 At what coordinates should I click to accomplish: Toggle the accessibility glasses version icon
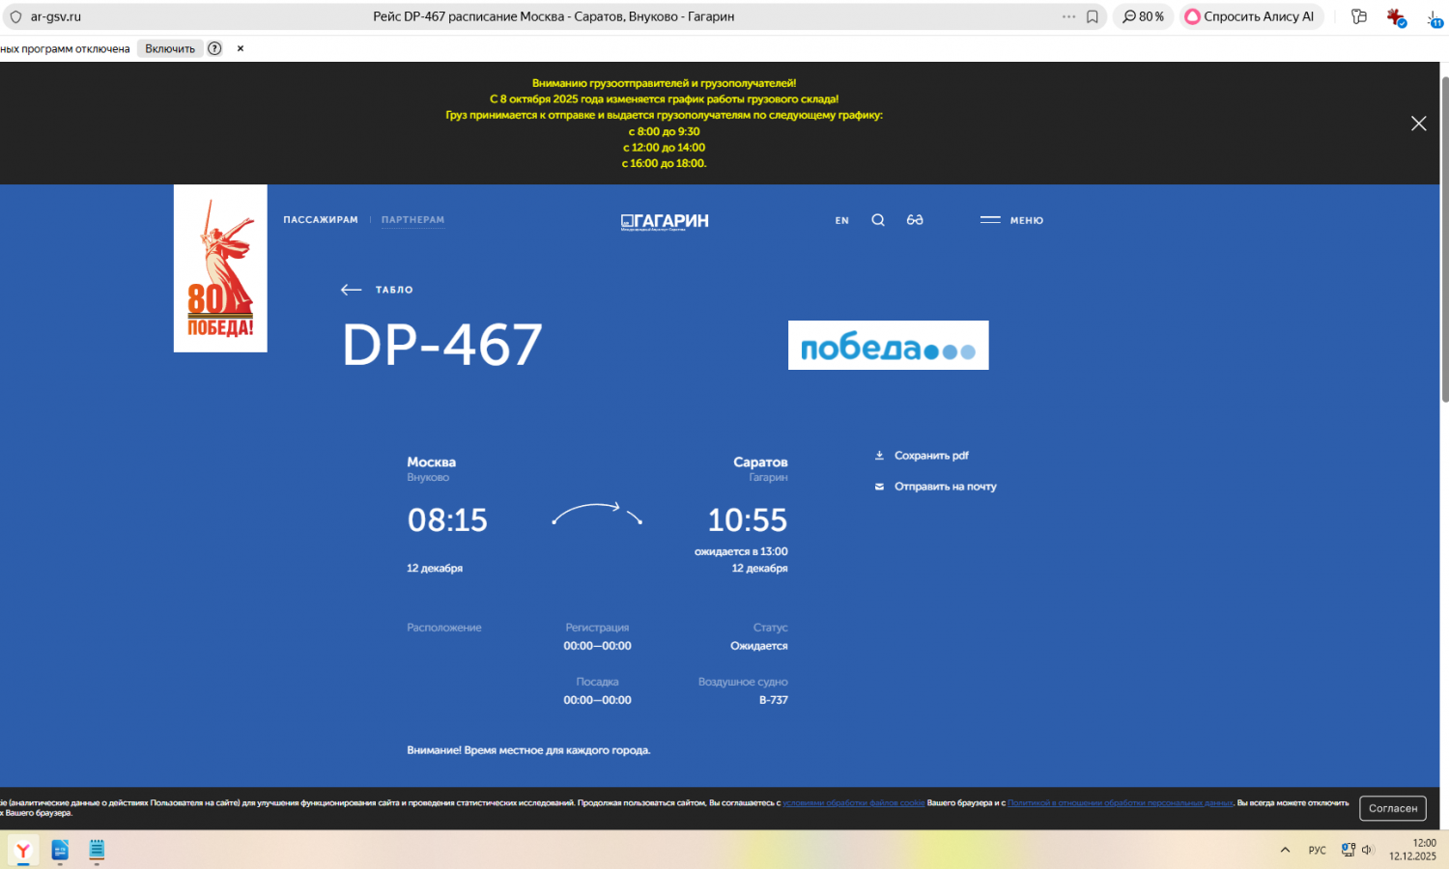pos(915,220)
